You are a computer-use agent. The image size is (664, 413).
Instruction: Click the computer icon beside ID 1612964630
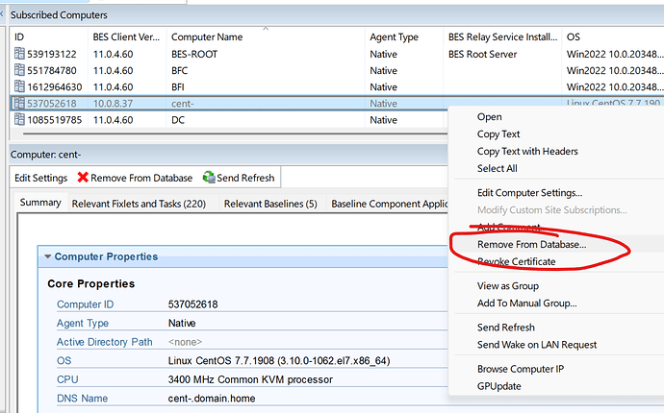pyautogui.click(x=19, y=86)
